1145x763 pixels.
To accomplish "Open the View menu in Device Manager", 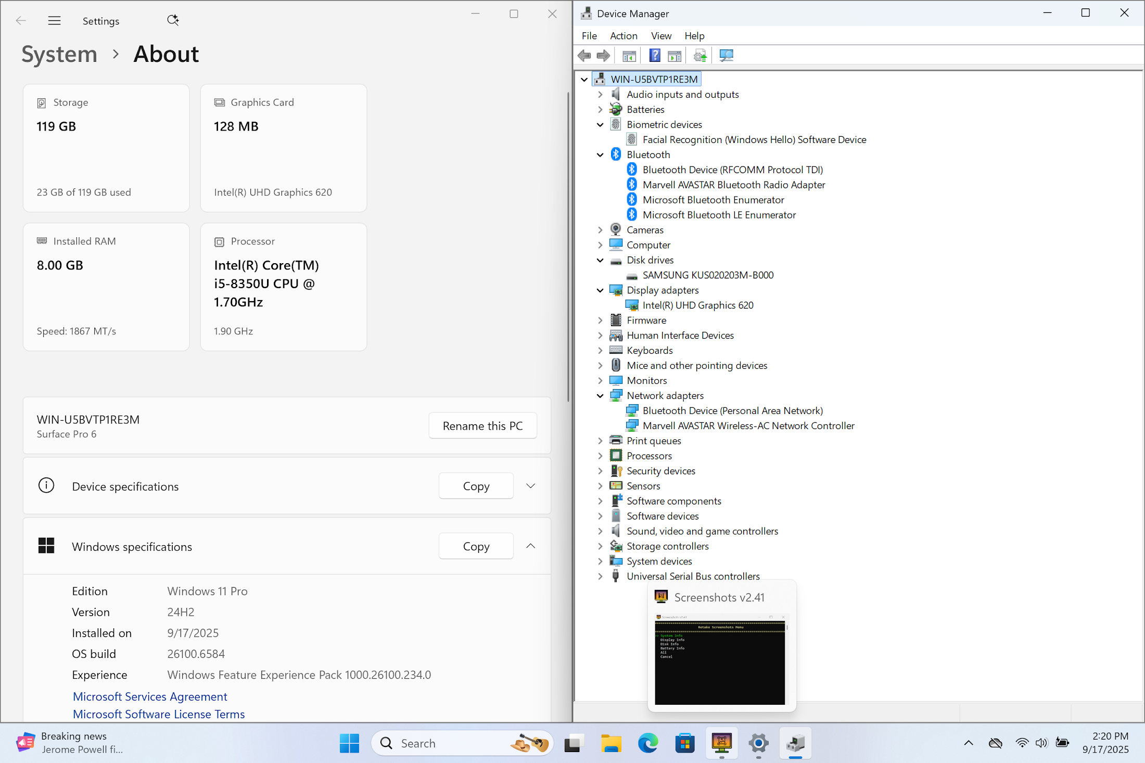I will (661, 36).
